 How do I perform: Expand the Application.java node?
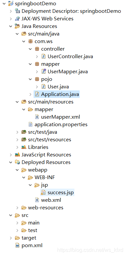coord(30,94)
